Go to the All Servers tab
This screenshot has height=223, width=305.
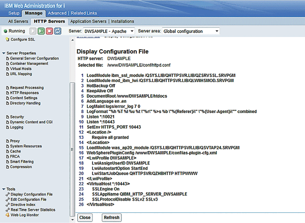17,22
